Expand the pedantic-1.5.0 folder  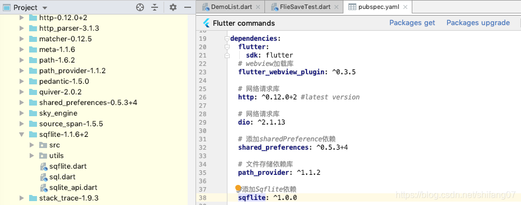(22, 81)
